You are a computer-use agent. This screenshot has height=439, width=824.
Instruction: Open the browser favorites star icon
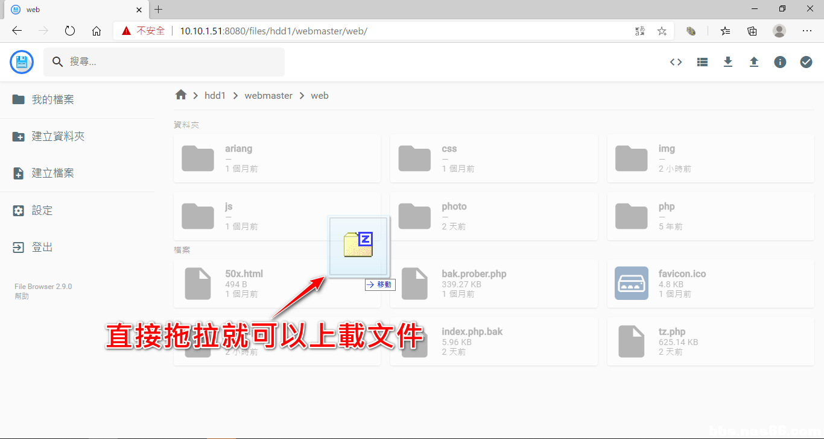662,31
